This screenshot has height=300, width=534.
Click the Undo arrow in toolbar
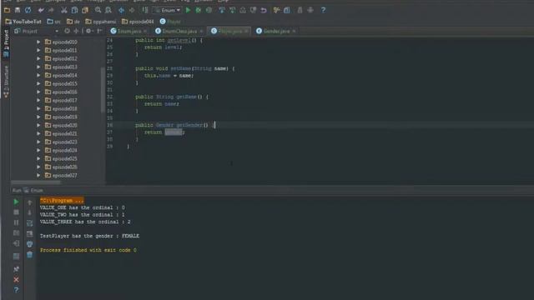click(x=41, y=10)
